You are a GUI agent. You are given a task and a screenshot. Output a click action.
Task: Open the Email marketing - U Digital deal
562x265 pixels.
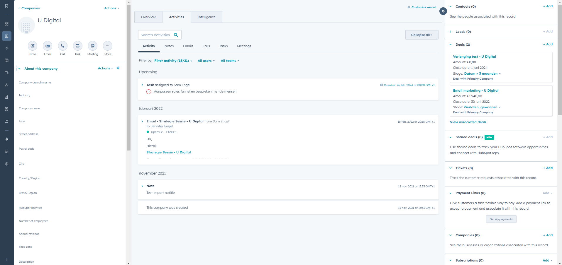(475, 90)
